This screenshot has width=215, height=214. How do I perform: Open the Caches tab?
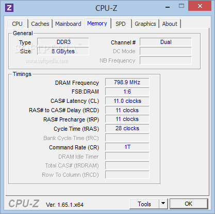[x=40, y=24]
